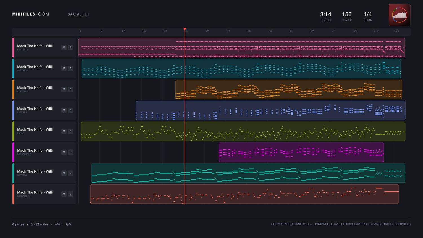The width and height of the screenshot is (423, 238).
Task: Select the olive Basse note clip
Action: (243, 131)
